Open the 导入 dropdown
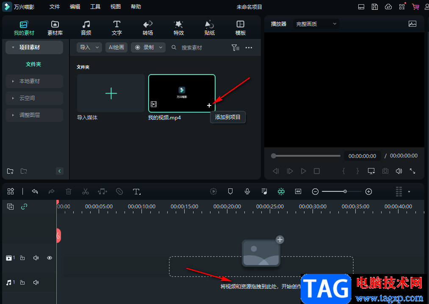429x304 pixels. [89, 47]
